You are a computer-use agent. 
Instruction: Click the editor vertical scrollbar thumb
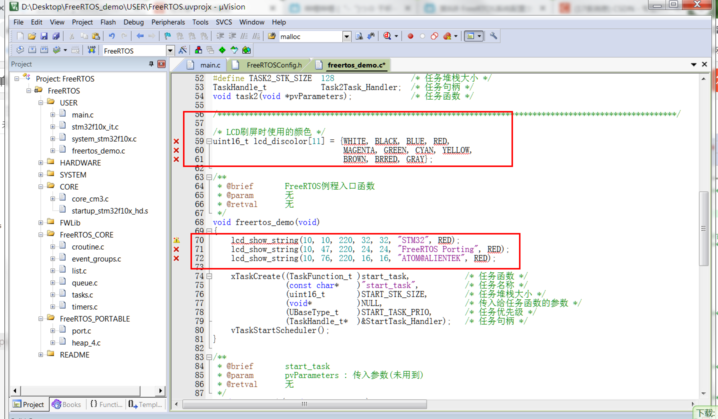703,228
